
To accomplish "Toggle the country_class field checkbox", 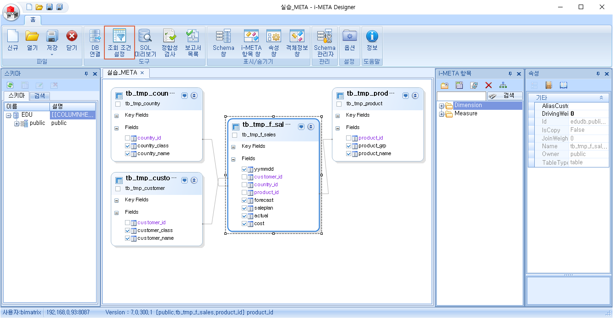I will (x=128, y=146).
